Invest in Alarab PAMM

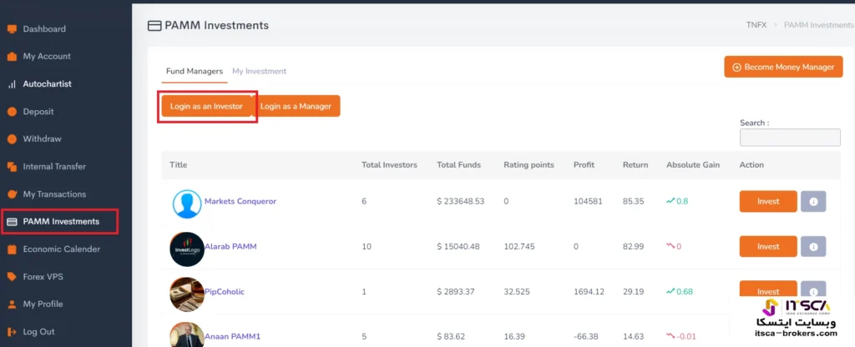(768, 247)
